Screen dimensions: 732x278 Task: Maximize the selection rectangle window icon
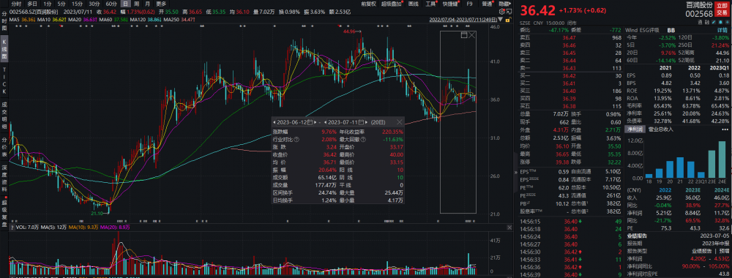tap(464, 35)
